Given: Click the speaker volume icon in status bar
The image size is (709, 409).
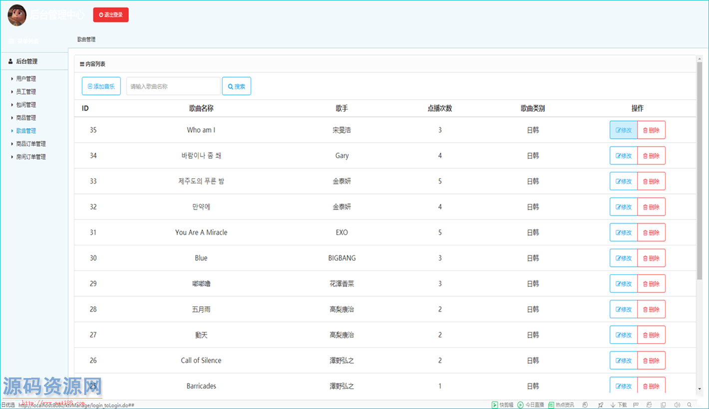Looking at the screenshot, I should click(677, 405).
